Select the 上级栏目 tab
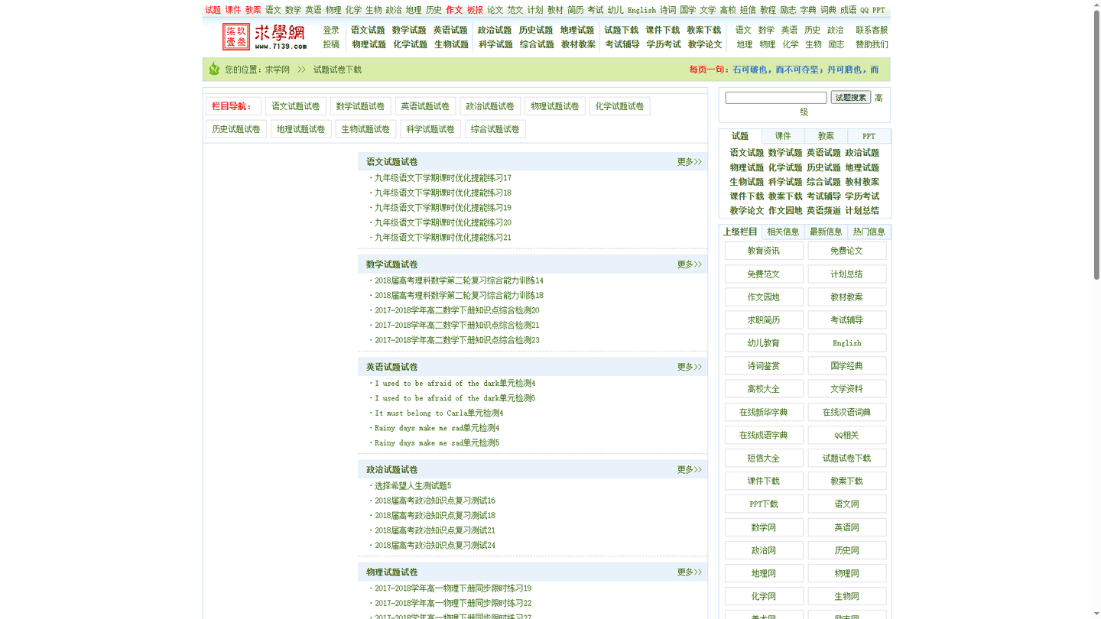Image resolution: width=1101 pixels, height=619 pixels. (740, 232)
